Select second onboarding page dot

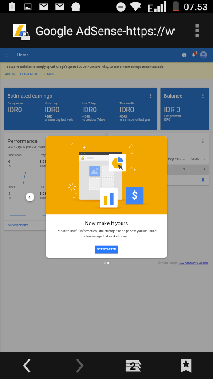click(x=108, y=263)
